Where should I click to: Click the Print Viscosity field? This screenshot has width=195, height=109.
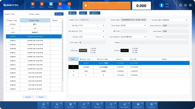[x=175, y=25]
